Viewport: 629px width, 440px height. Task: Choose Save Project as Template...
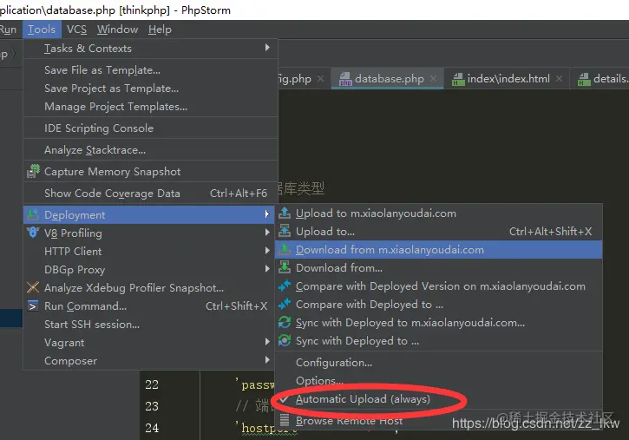tap(150, 89)
